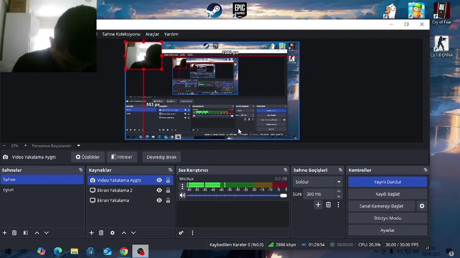The image size is (460, 258).
Task: Open source properties gear in Kaynaklar footer
Action: [x=112, y=233]
